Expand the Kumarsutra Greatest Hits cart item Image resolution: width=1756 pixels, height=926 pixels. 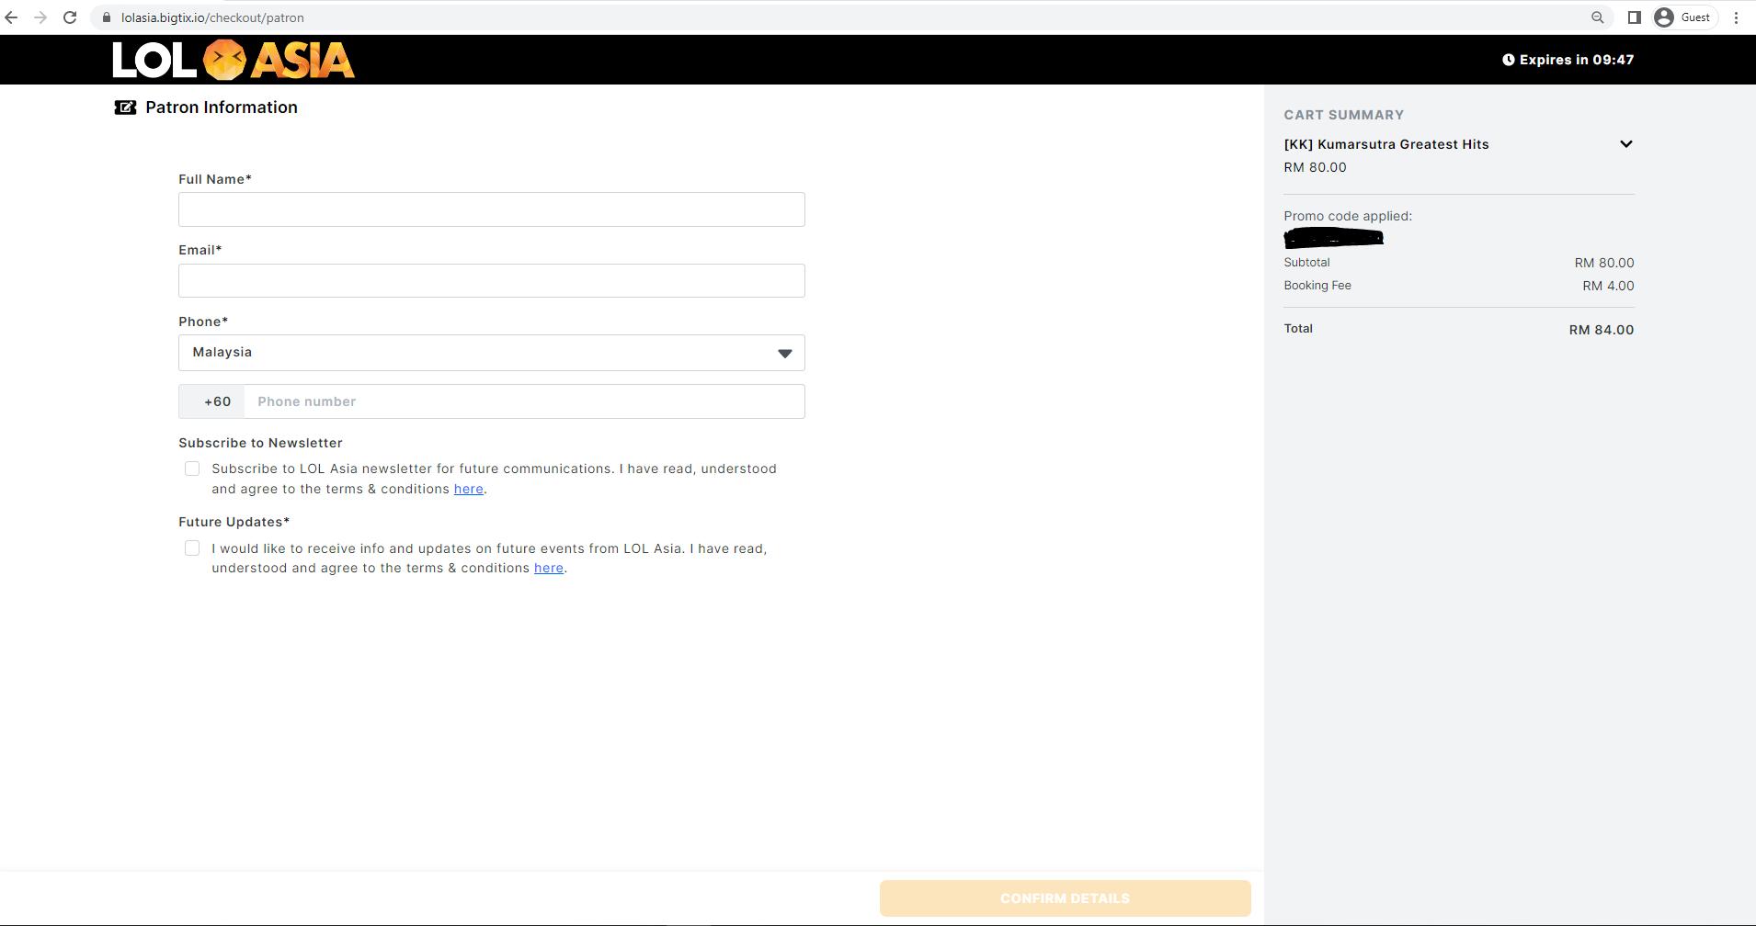point(1625,144)
